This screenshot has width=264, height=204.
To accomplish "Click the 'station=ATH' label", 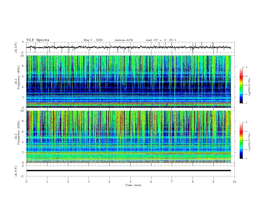I will [x=124, y=40].
